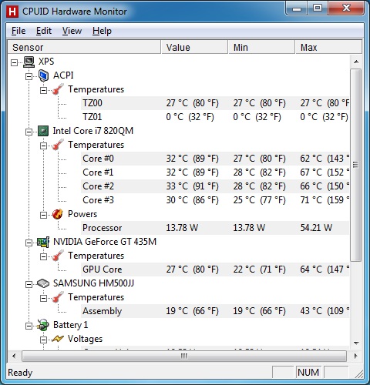Close the CPUID Hardware Monitor window
Screen dimensions: 370x385
pos(346,9)
